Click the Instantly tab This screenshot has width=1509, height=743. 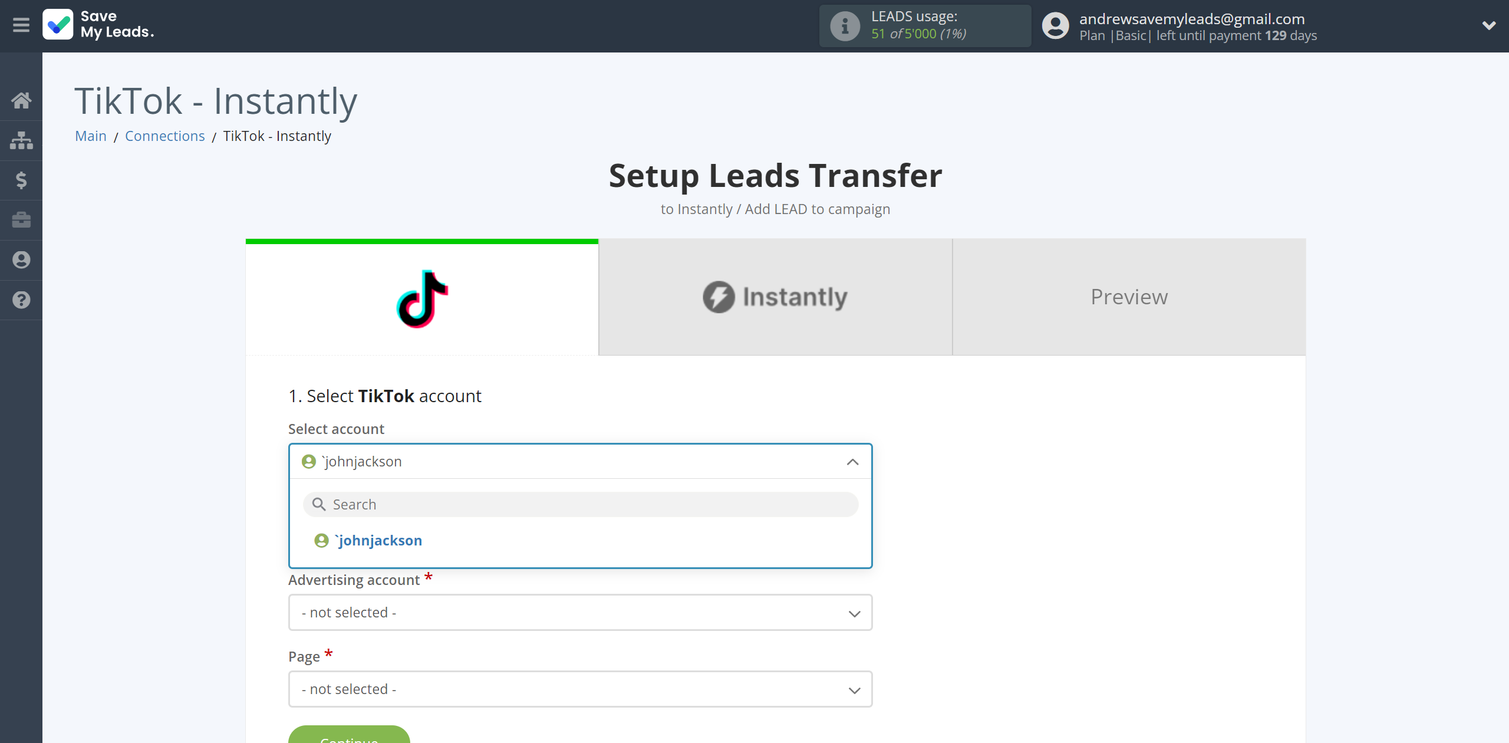pyautogui.click(x=775, y=297)
